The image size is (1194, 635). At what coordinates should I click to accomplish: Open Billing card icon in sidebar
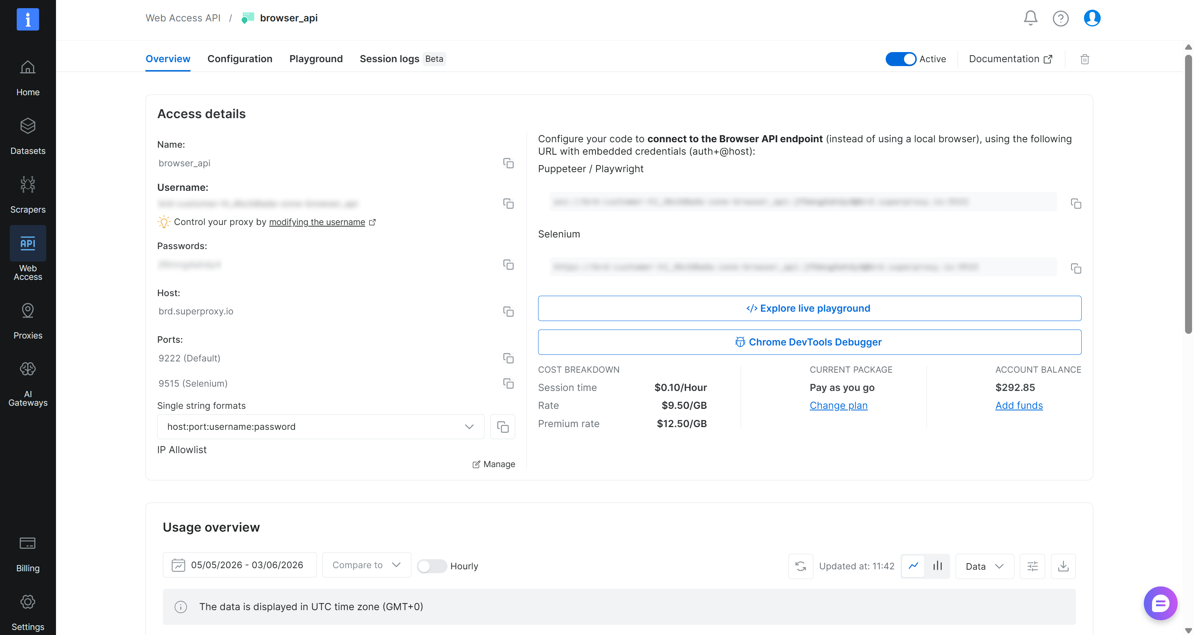click(28, 543)
